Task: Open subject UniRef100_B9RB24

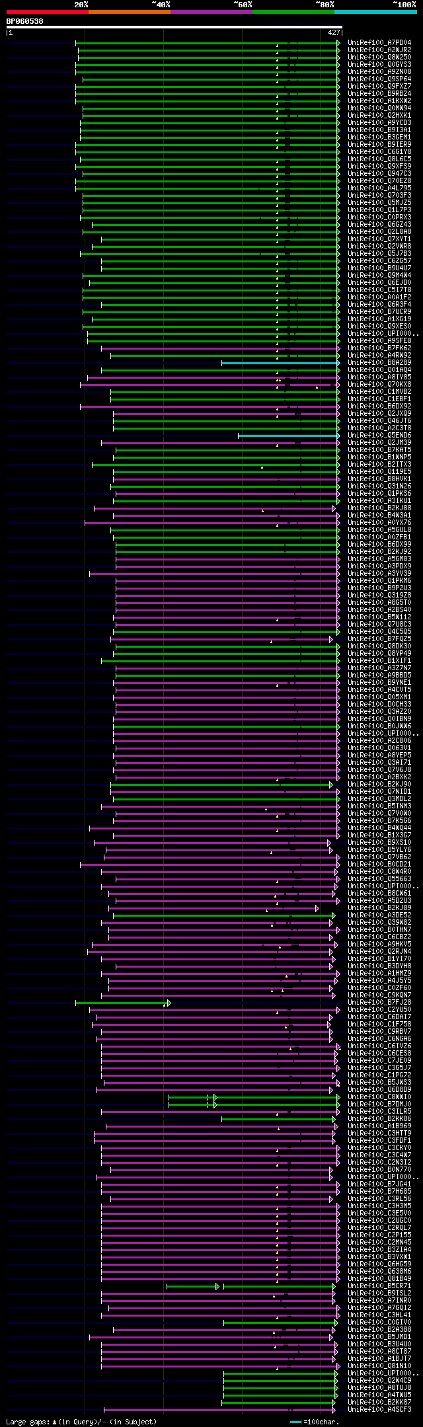Action: point(379,94)
